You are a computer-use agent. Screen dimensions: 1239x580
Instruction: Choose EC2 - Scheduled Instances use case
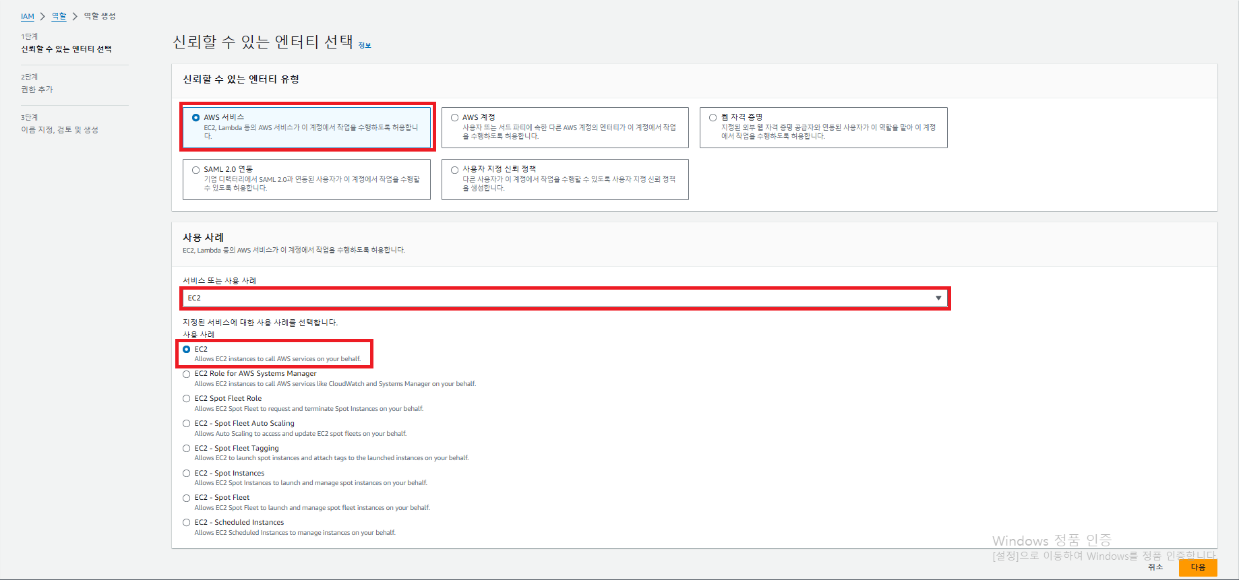[187, 523]
